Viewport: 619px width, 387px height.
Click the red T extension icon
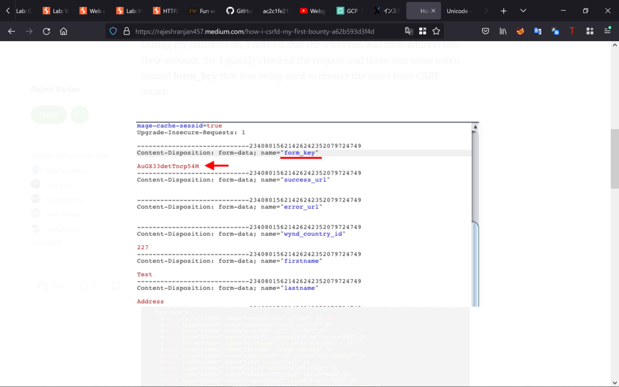pos(572,31)
